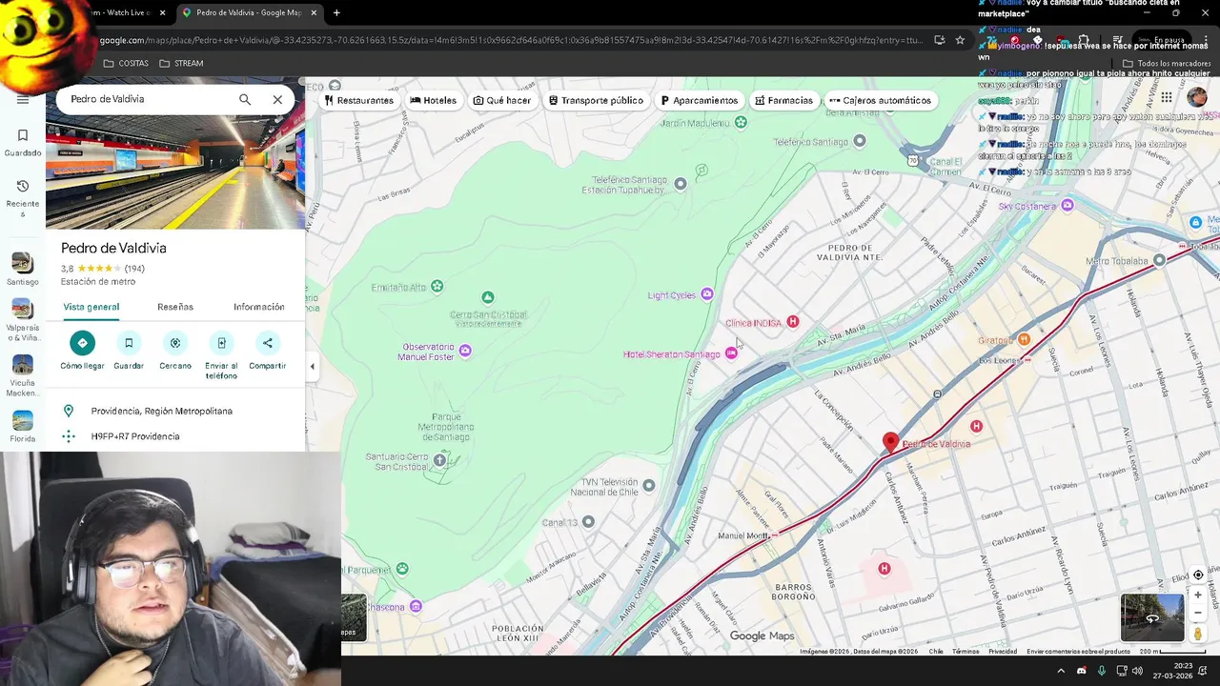The width and height of the screenshot is (1220, 686).
Task: Click the Clínica INDISA hospital marker
Action: 792,322
